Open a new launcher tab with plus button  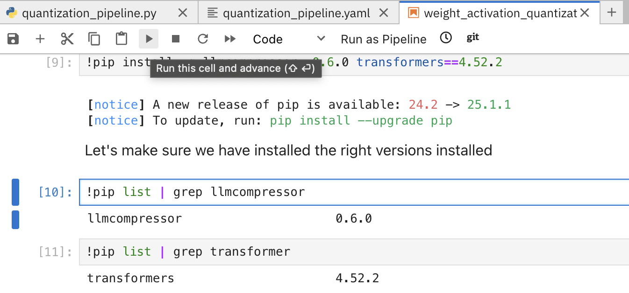pyautogui.click(x=611, y=13)
